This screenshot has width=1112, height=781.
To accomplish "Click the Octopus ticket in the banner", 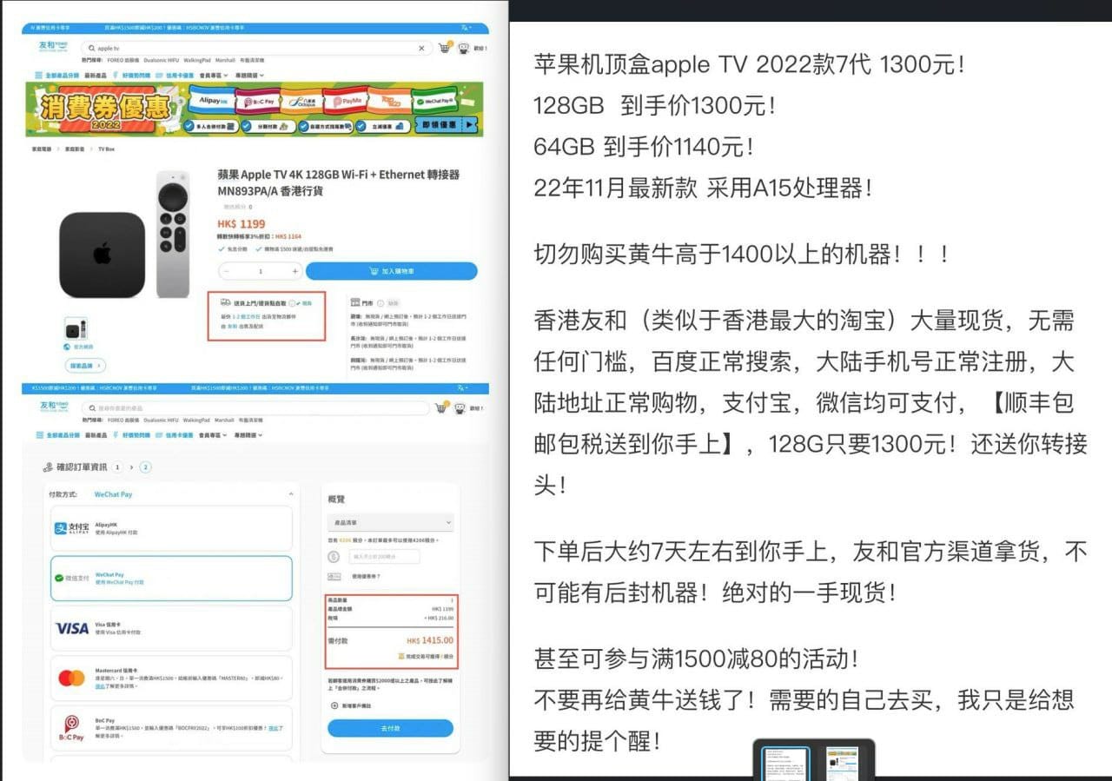I will [301, 101].
